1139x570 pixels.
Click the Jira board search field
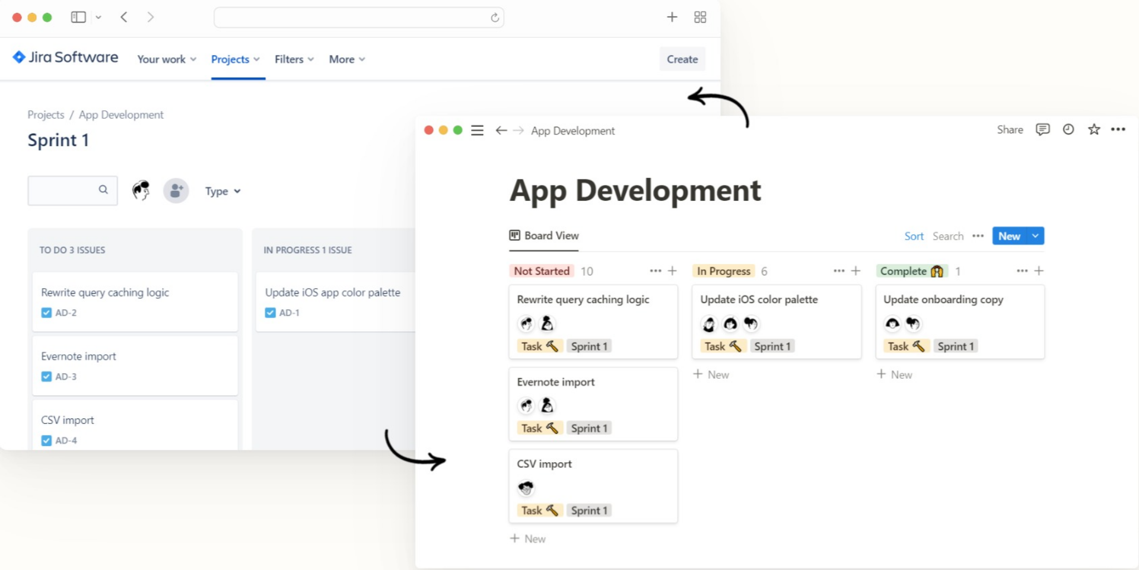[x=72, y=191]
